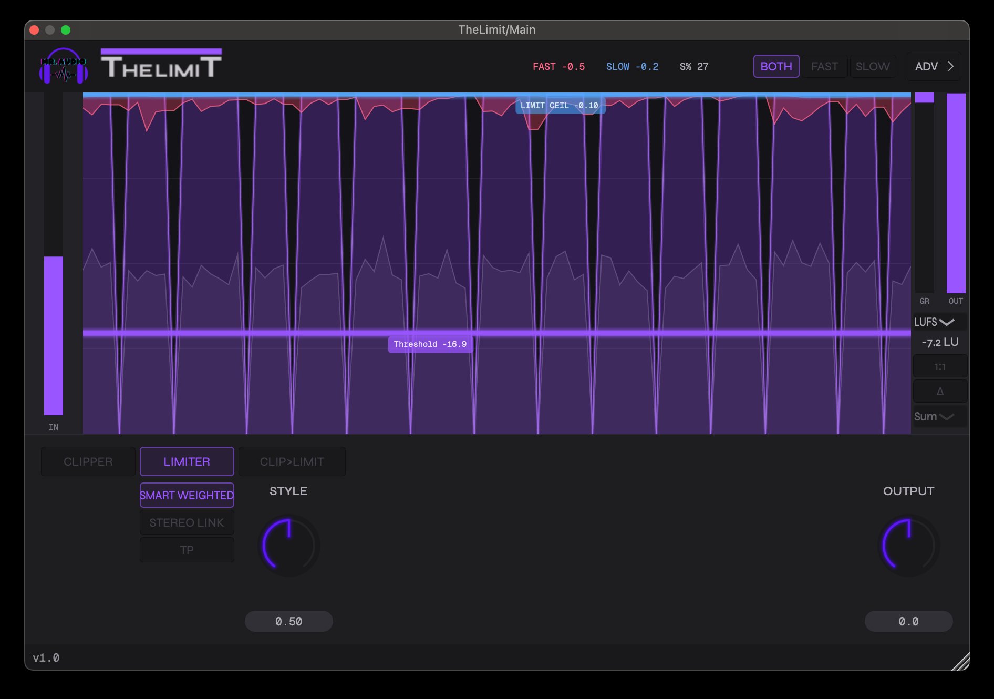Switch to the CLIPPER mode tab
Image resolution: width=994 pixels, height=699 pixels.
(88, 461)
